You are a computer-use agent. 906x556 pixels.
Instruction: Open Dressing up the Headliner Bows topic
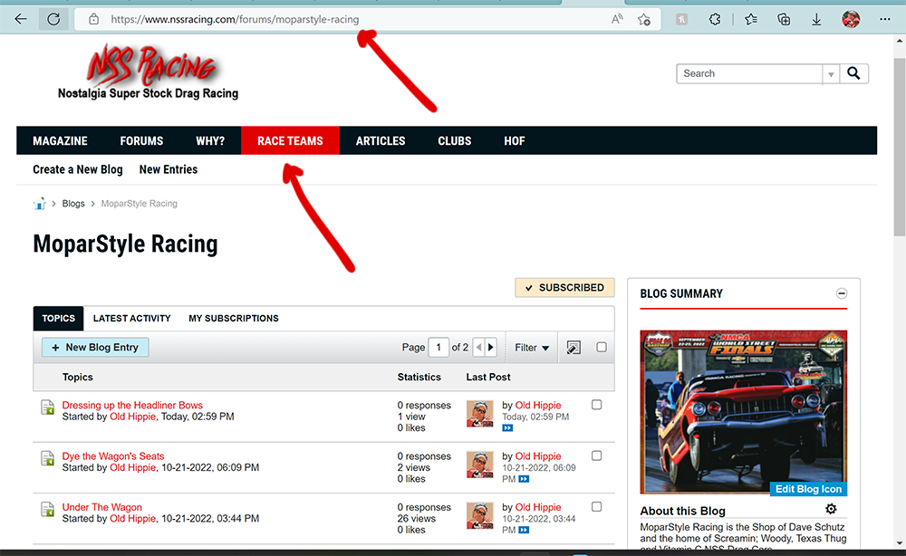pyautogui.click(x=132, y=405)
